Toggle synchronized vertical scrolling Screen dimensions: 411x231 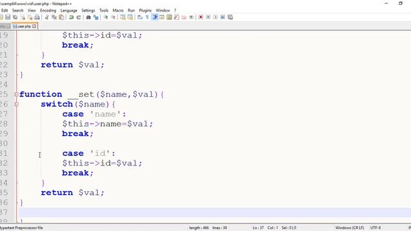point(123,17)
